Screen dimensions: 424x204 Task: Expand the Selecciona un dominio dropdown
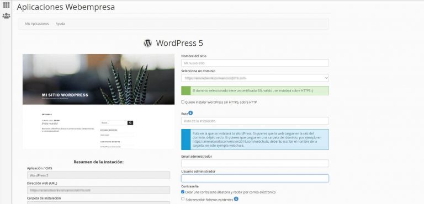(x=255, y=78)
